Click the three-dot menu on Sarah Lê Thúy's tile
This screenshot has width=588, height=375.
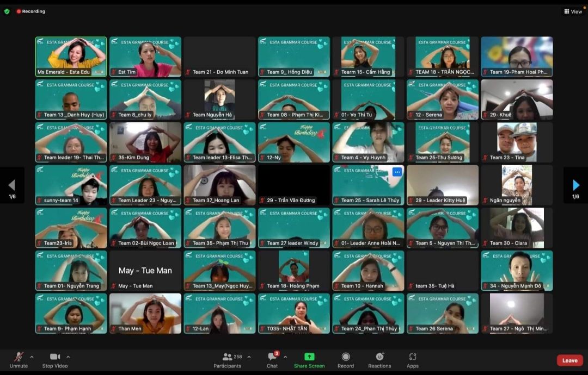point(397,172)
